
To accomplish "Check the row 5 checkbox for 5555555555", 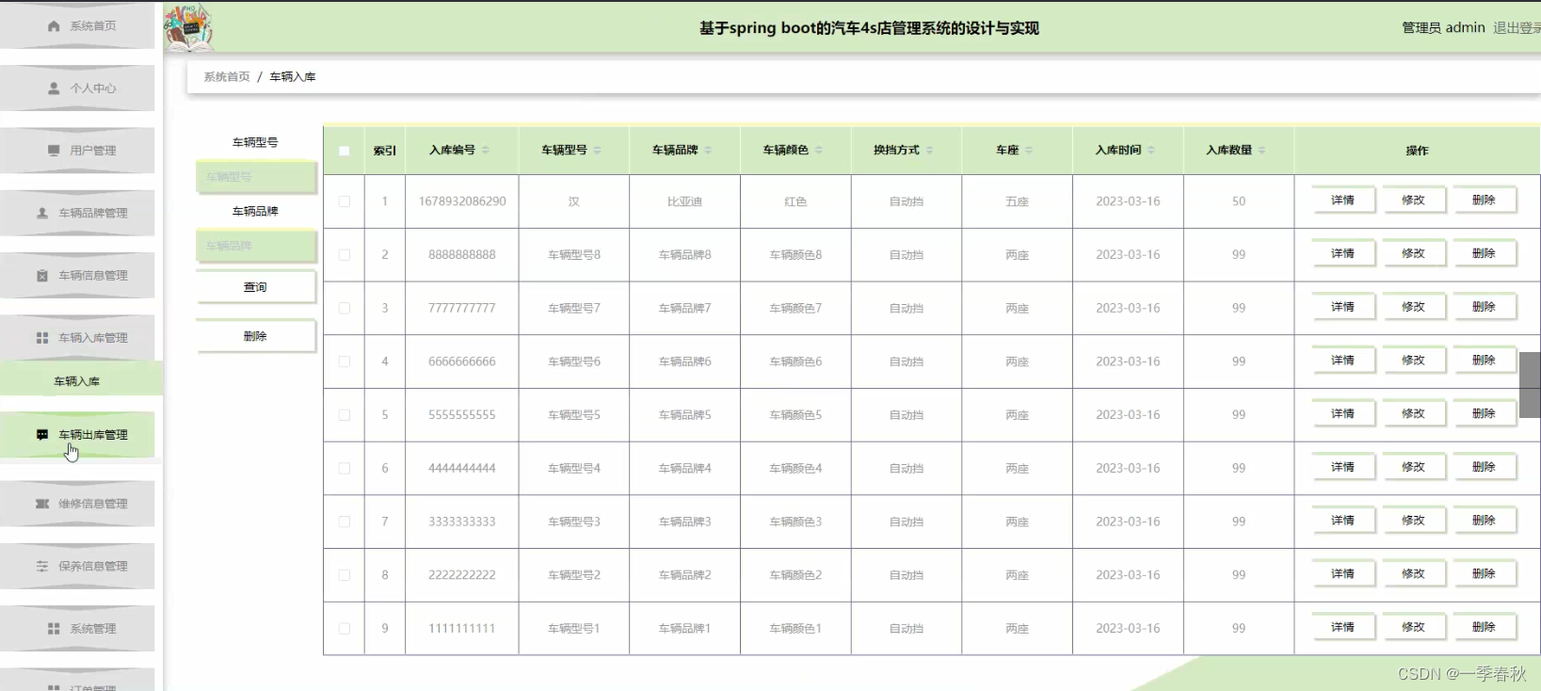I will [x=345, y=415].
